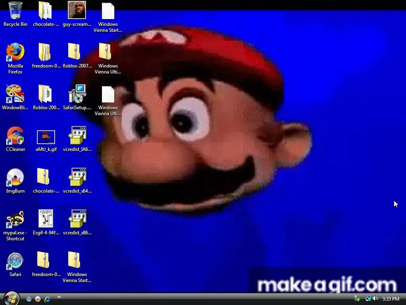The height and width of the screenshot is (305, 406).
Task: Launch Internet Explorer from Quick Launch
Action: tap(47, 299)
